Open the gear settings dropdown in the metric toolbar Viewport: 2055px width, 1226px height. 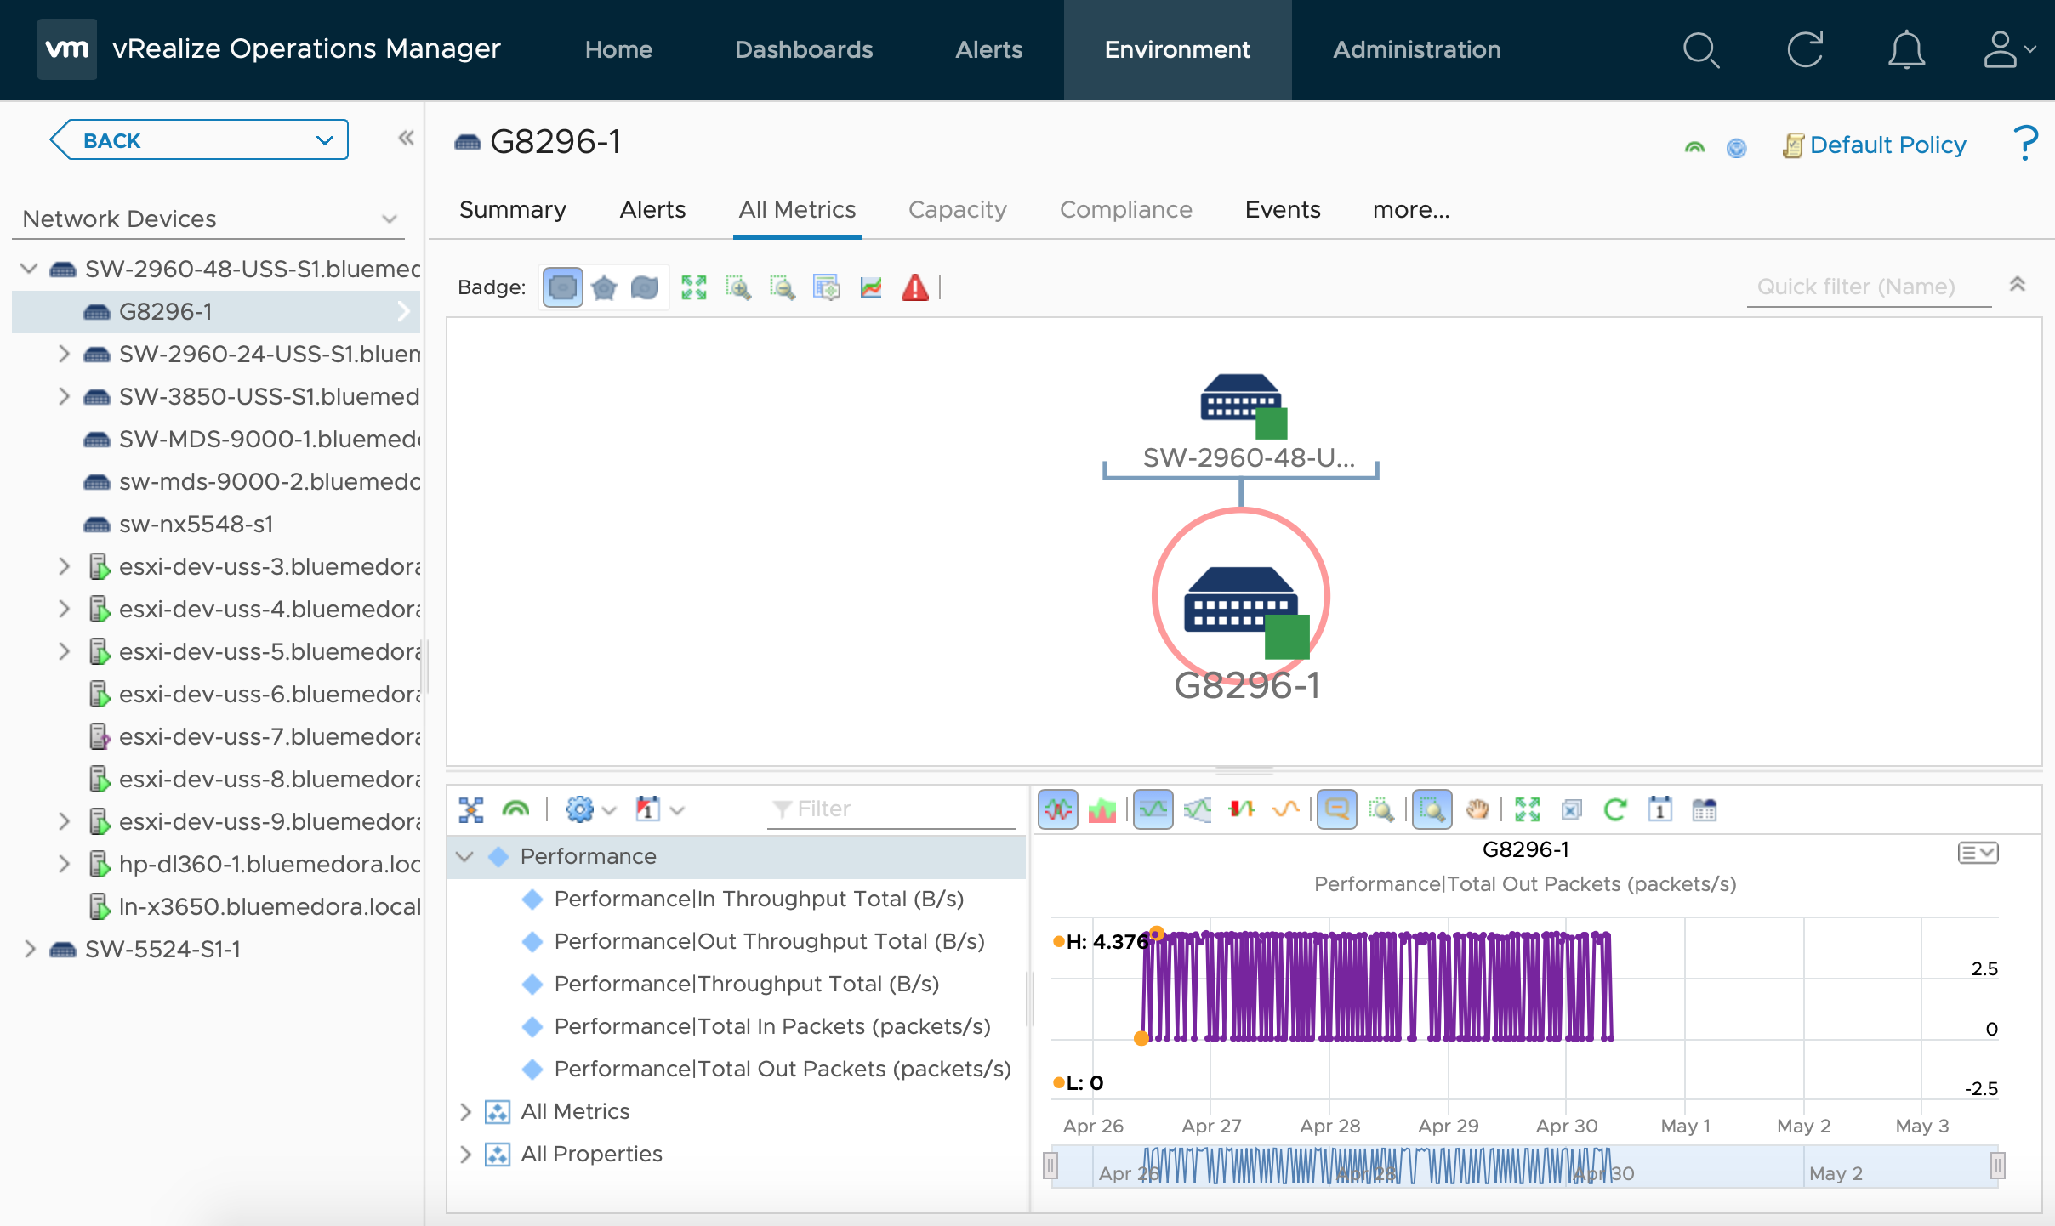(x=590, y=809)
